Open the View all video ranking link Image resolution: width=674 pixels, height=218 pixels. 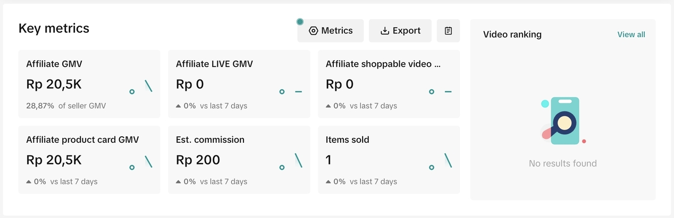pyautogui.click(x=631, y=34)
